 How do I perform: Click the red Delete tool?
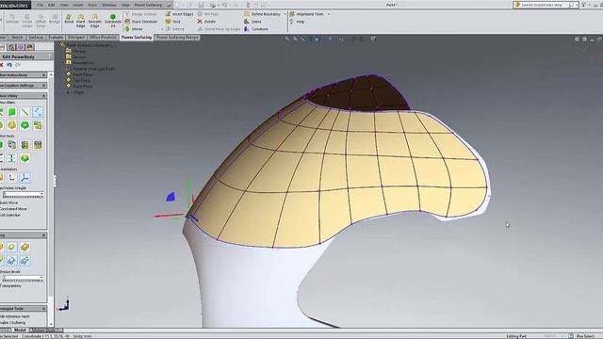click(206, 22)
